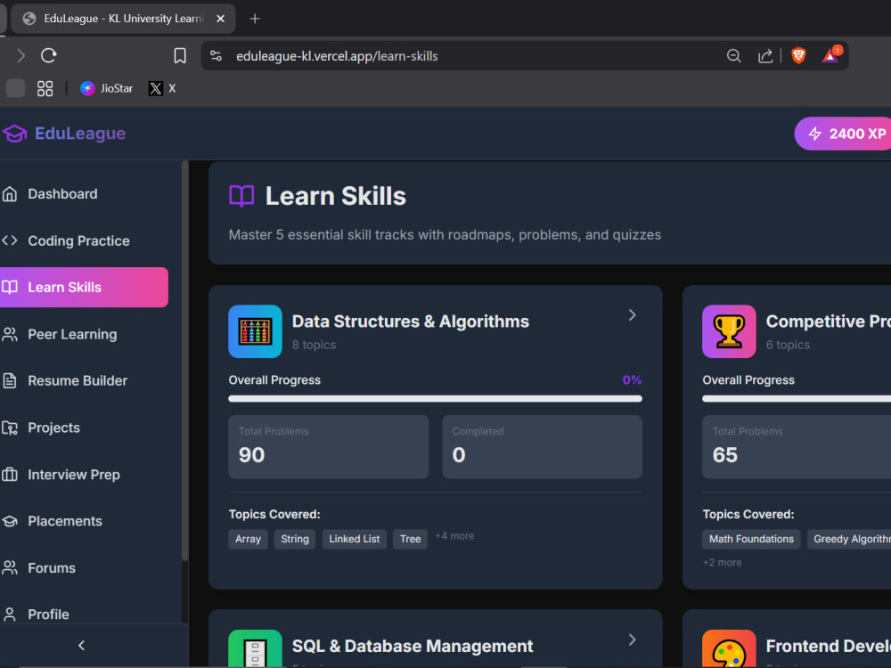Open the JioStar bookmark

(x=106, y=88)
